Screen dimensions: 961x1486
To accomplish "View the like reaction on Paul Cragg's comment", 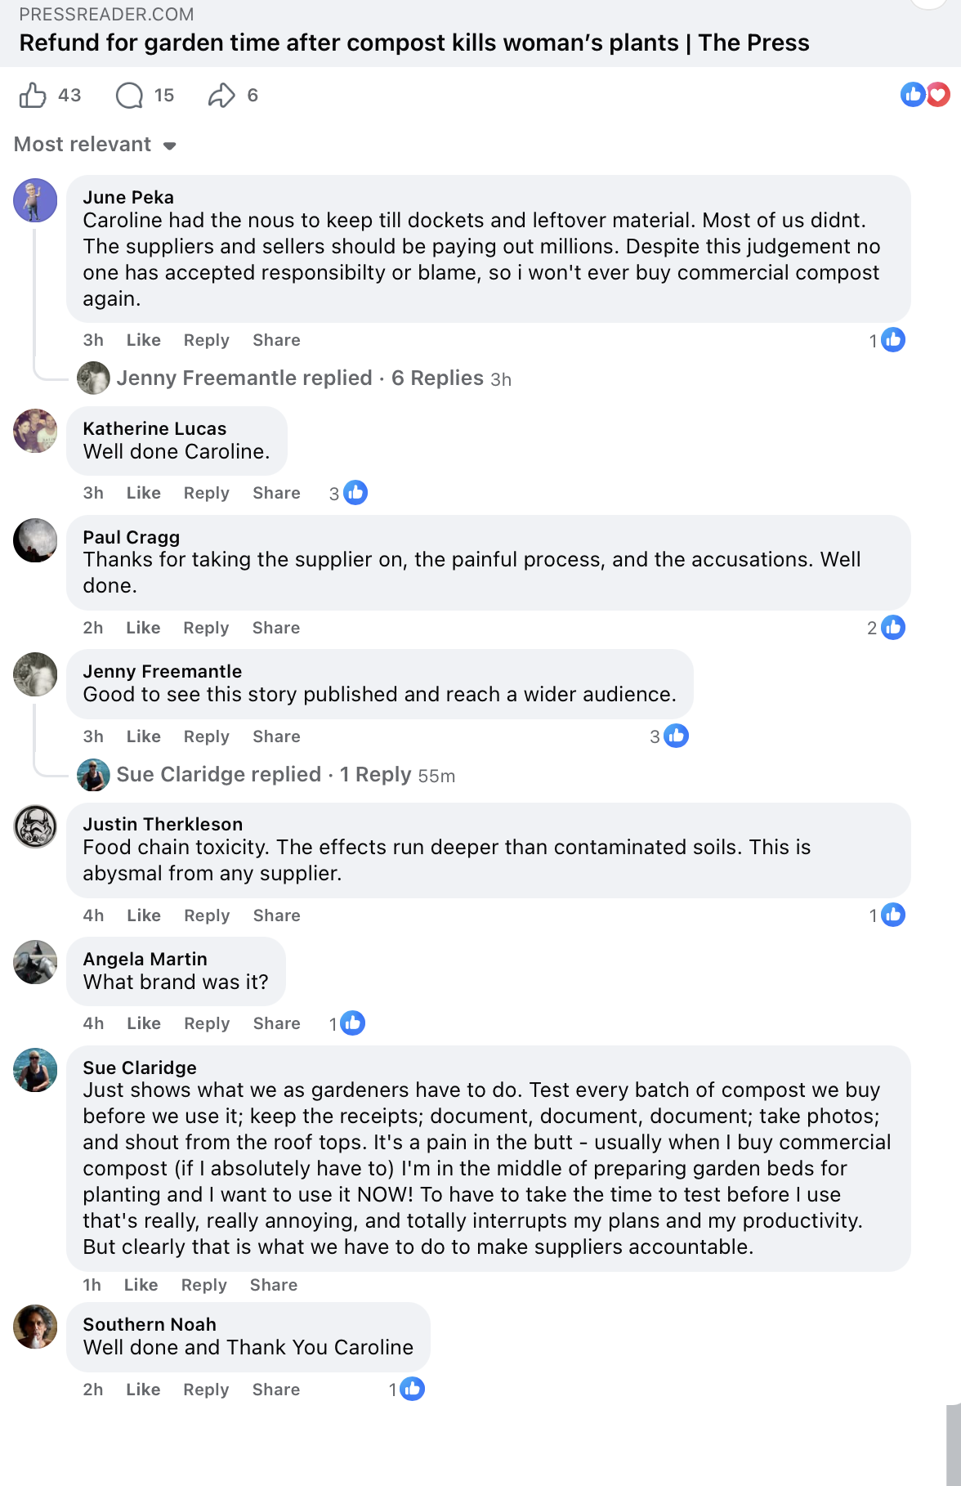I will 893,628.
